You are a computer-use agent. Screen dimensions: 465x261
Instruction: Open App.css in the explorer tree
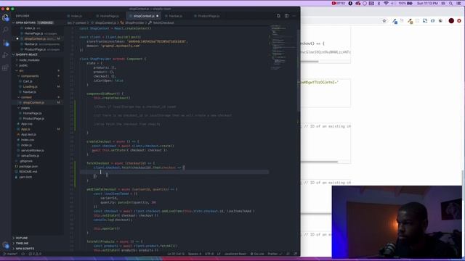[27, 124]
